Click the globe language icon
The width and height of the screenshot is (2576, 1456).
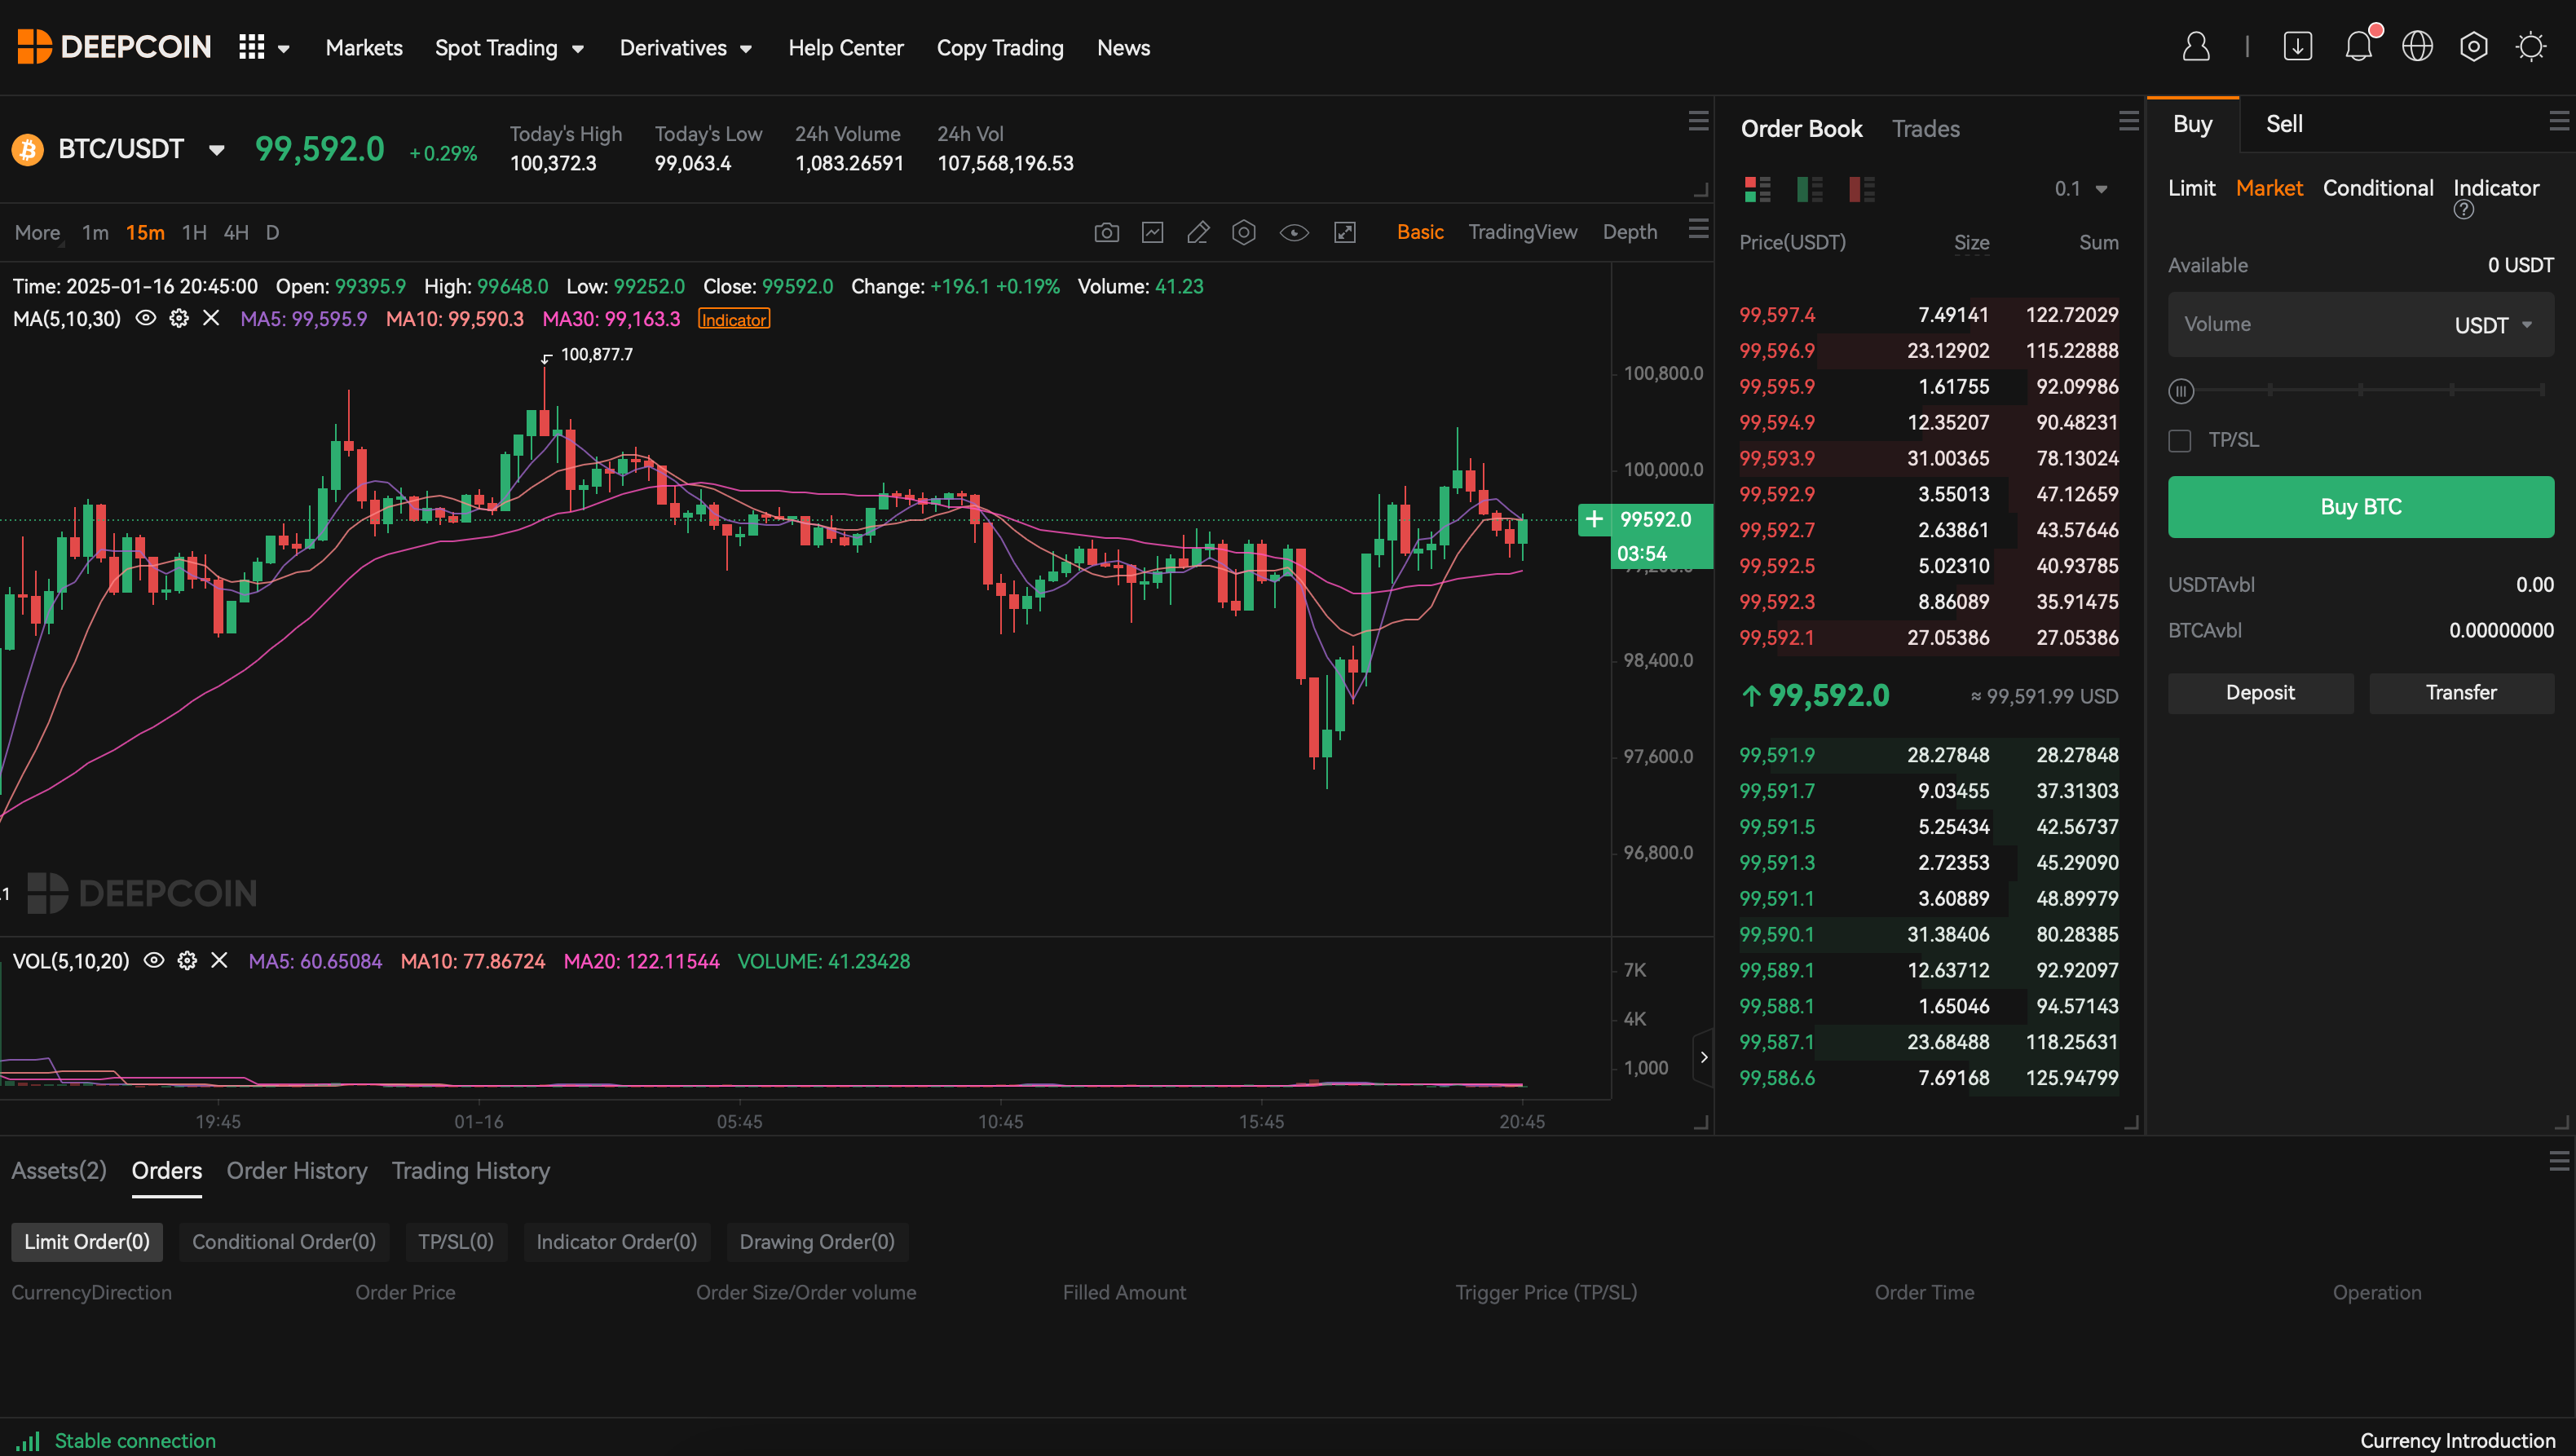pyautogui.click(x=2417, y=47)
